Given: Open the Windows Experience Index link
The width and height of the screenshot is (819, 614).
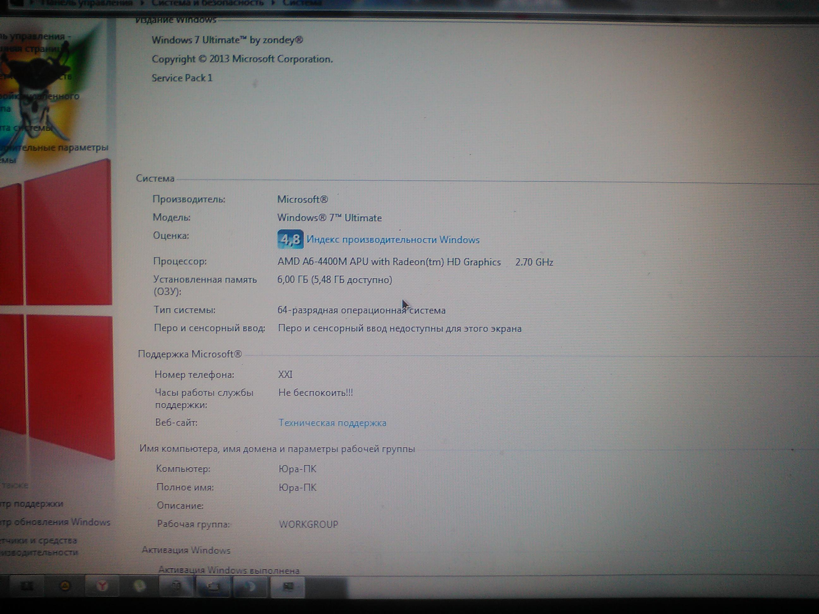Looking at the screenshot, I should coord(393,240).
